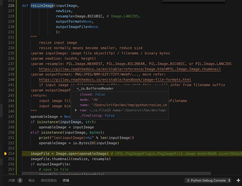
Task: Click line number 254 in the gutter
Action: tap(11, 153)
